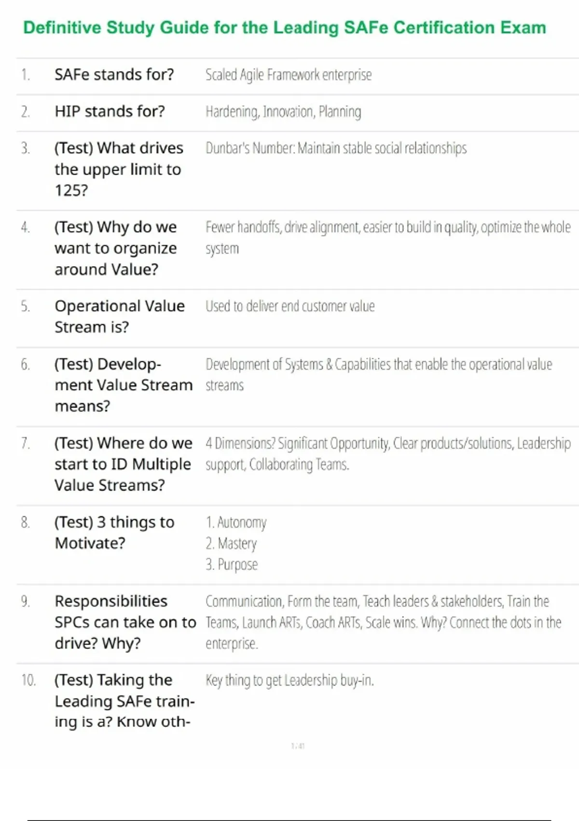Select the "3. Purpose" list item
The width and height of the screenshot is (579, 821).
(x=232, y=564)
